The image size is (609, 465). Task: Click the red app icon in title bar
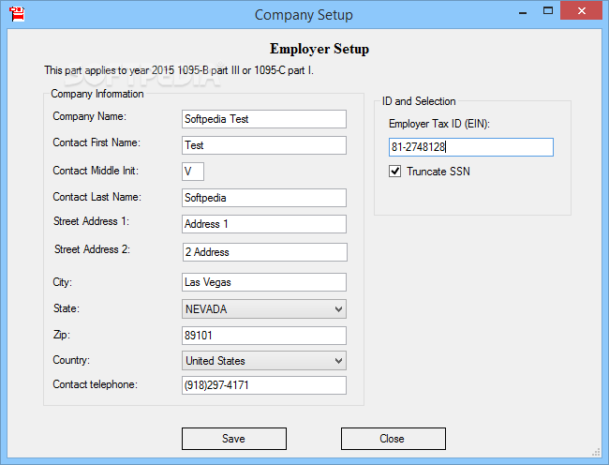tap(17, 14)
